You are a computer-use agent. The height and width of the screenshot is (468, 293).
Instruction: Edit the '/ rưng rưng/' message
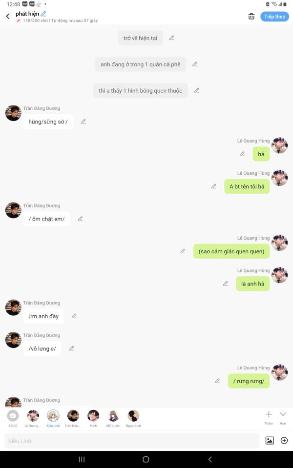click(217, 381)
